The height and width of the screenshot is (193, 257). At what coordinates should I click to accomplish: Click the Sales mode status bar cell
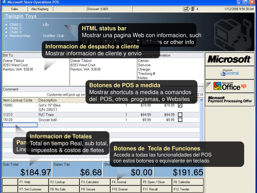[14, 9]
